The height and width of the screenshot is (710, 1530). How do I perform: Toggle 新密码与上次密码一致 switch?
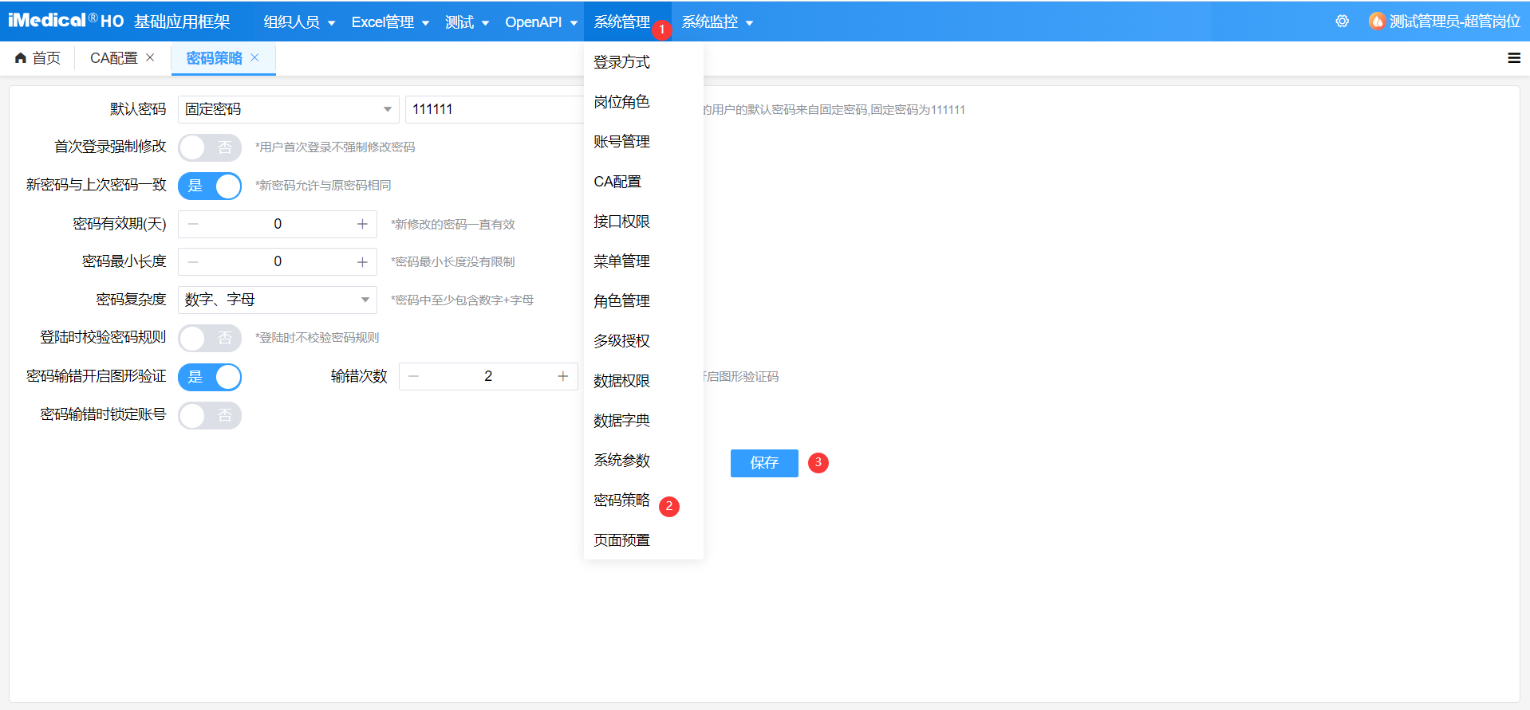(x=210, y=186)
